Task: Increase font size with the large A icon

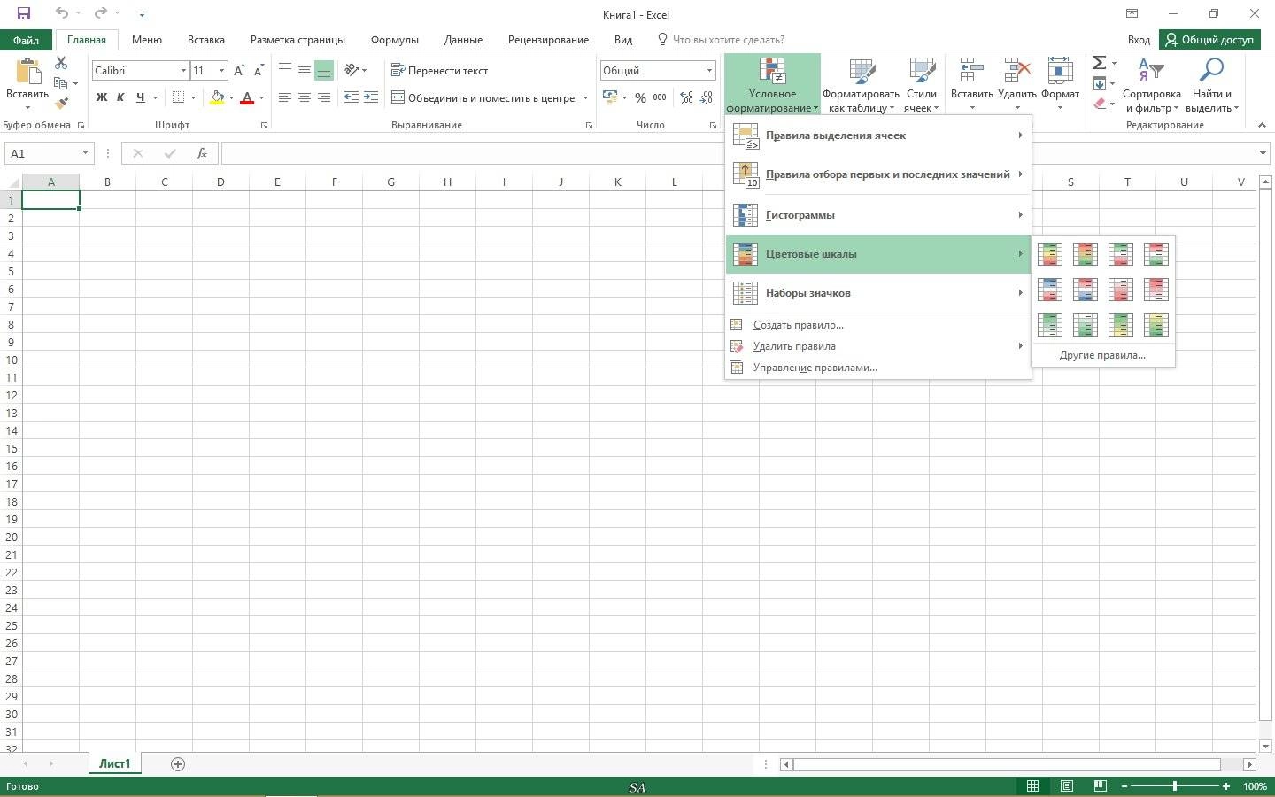Action: (x=239, y=70)
